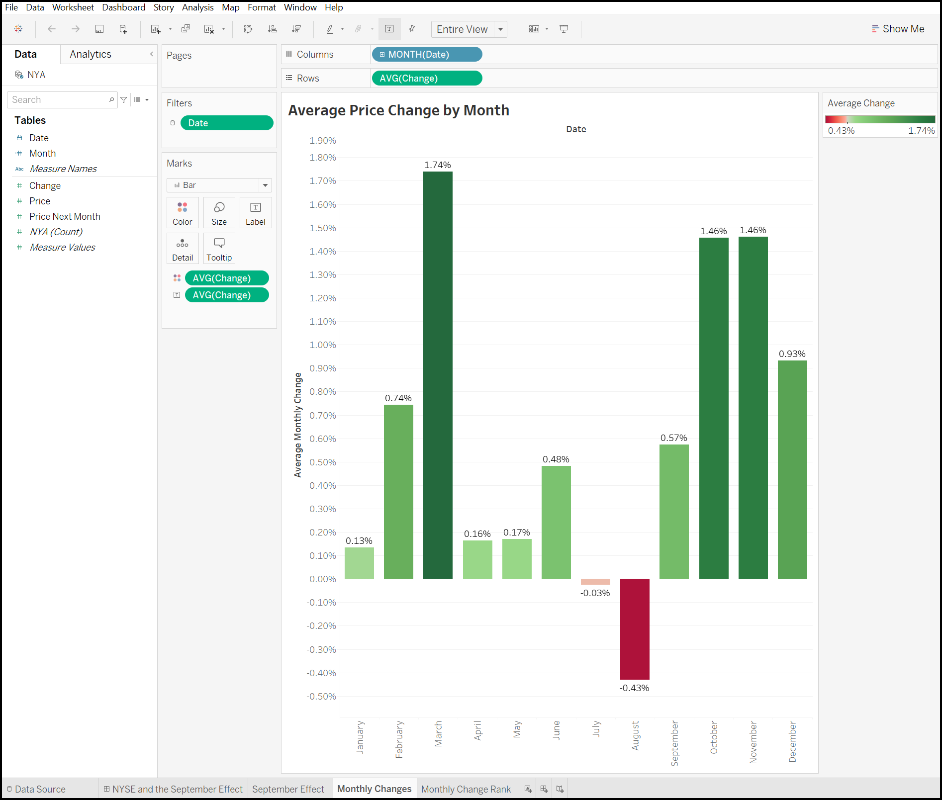
Task: Click the group members paperclip icon
Action: pos(358,29)
